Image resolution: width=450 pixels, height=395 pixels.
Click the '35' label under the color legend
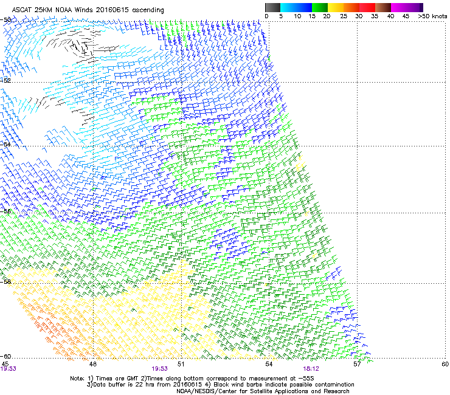(x=375, y=16)
